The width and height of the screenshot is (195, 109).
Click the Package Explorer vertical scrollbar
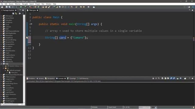[24, 59]
